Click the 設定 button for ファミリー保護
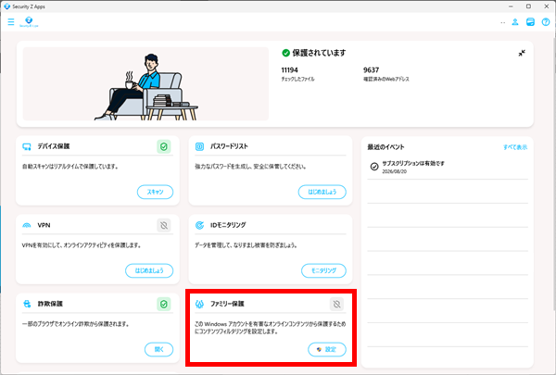 coord(327,349)
